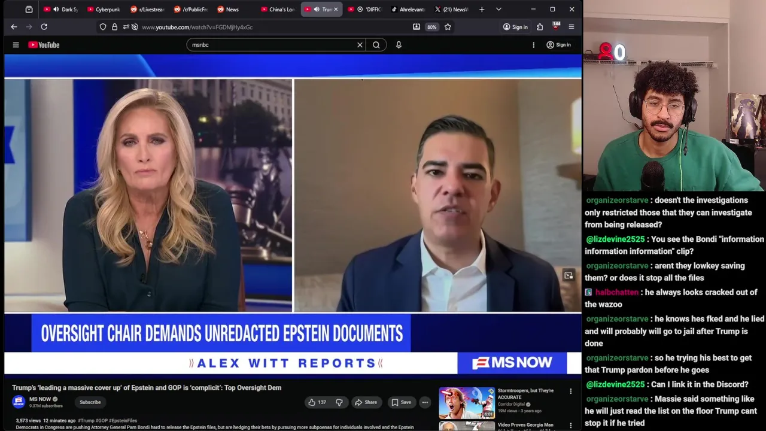Click the permissions icon in address bar
This screenshot has height=431, width=766.
tap(126, 27)
